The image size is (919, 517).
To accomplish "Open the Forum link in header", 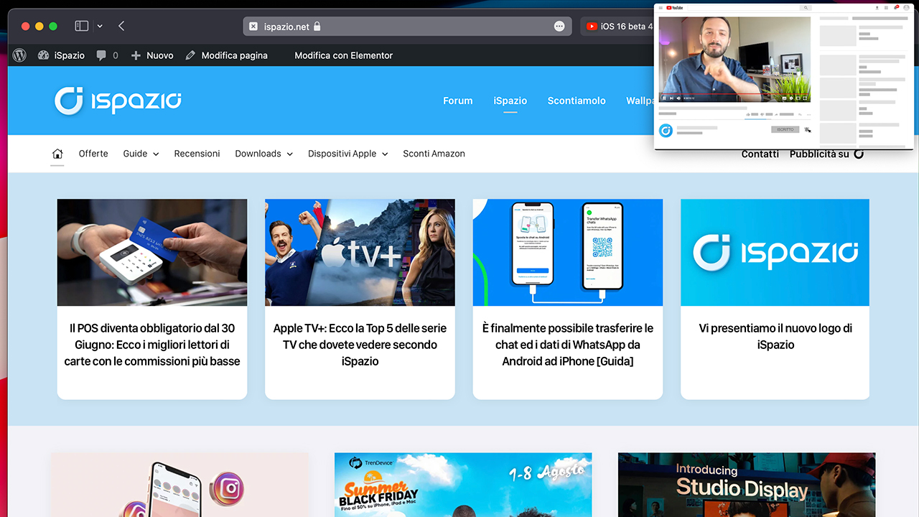I will point(457,101).
